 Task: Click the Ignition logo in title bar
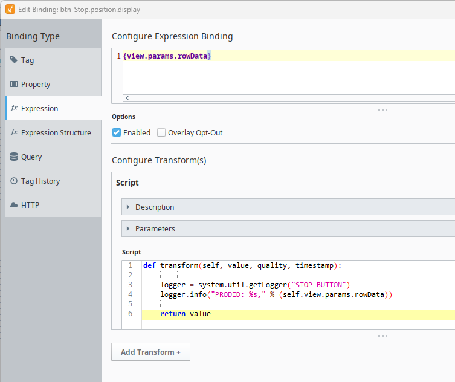click(10, 8)
